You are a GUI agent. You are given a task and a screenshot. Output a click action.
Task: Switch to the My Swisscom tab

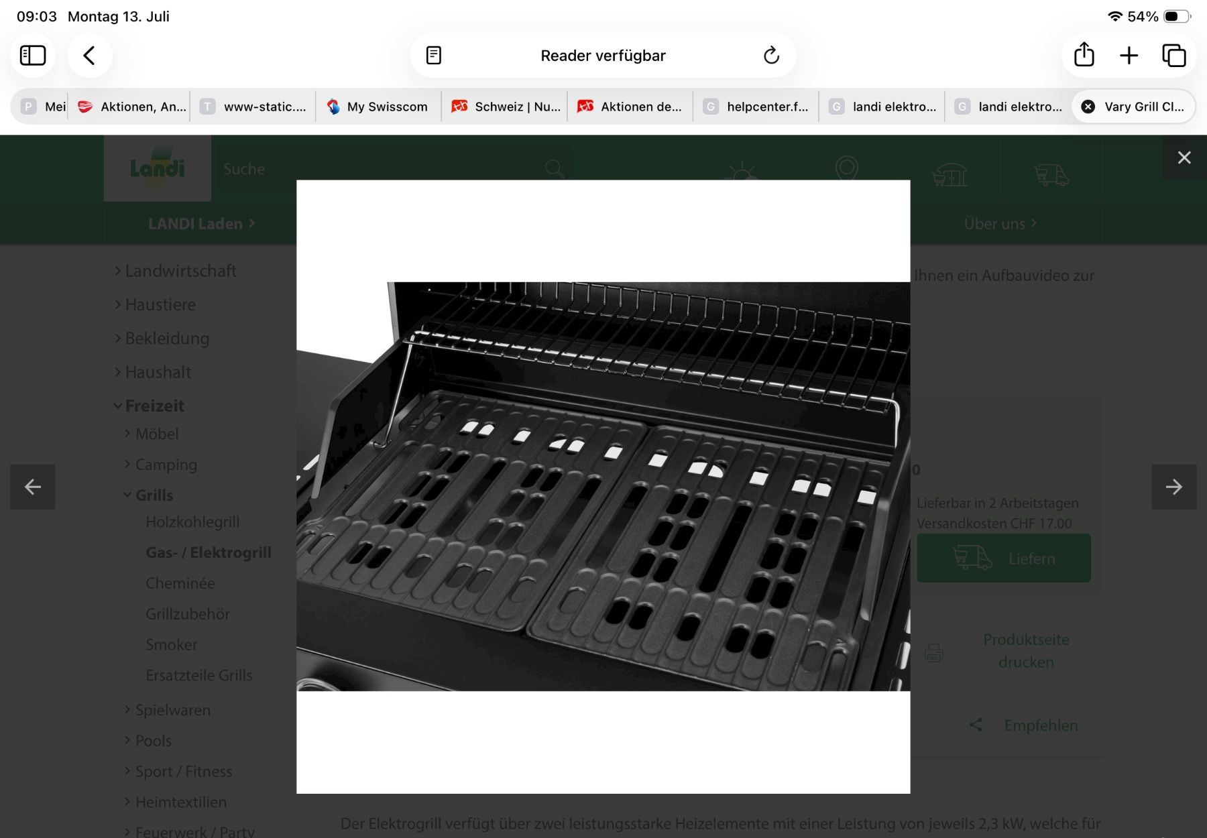(x=378, y=107)
